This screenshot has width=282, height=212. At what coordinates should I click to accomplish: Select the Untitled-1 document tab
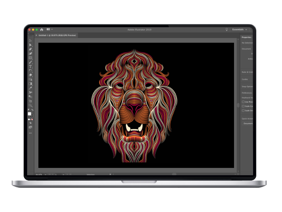[57, 35]
